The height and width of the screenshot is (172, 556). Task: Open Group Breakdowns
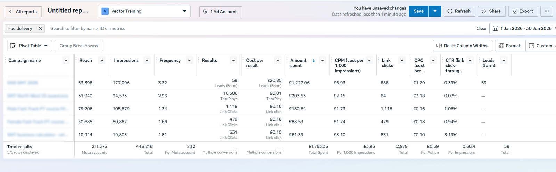tap(79, 46)
